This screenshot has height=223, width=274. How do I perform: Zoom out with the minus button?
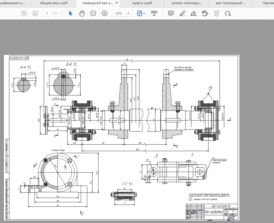(x=93, y=13)
